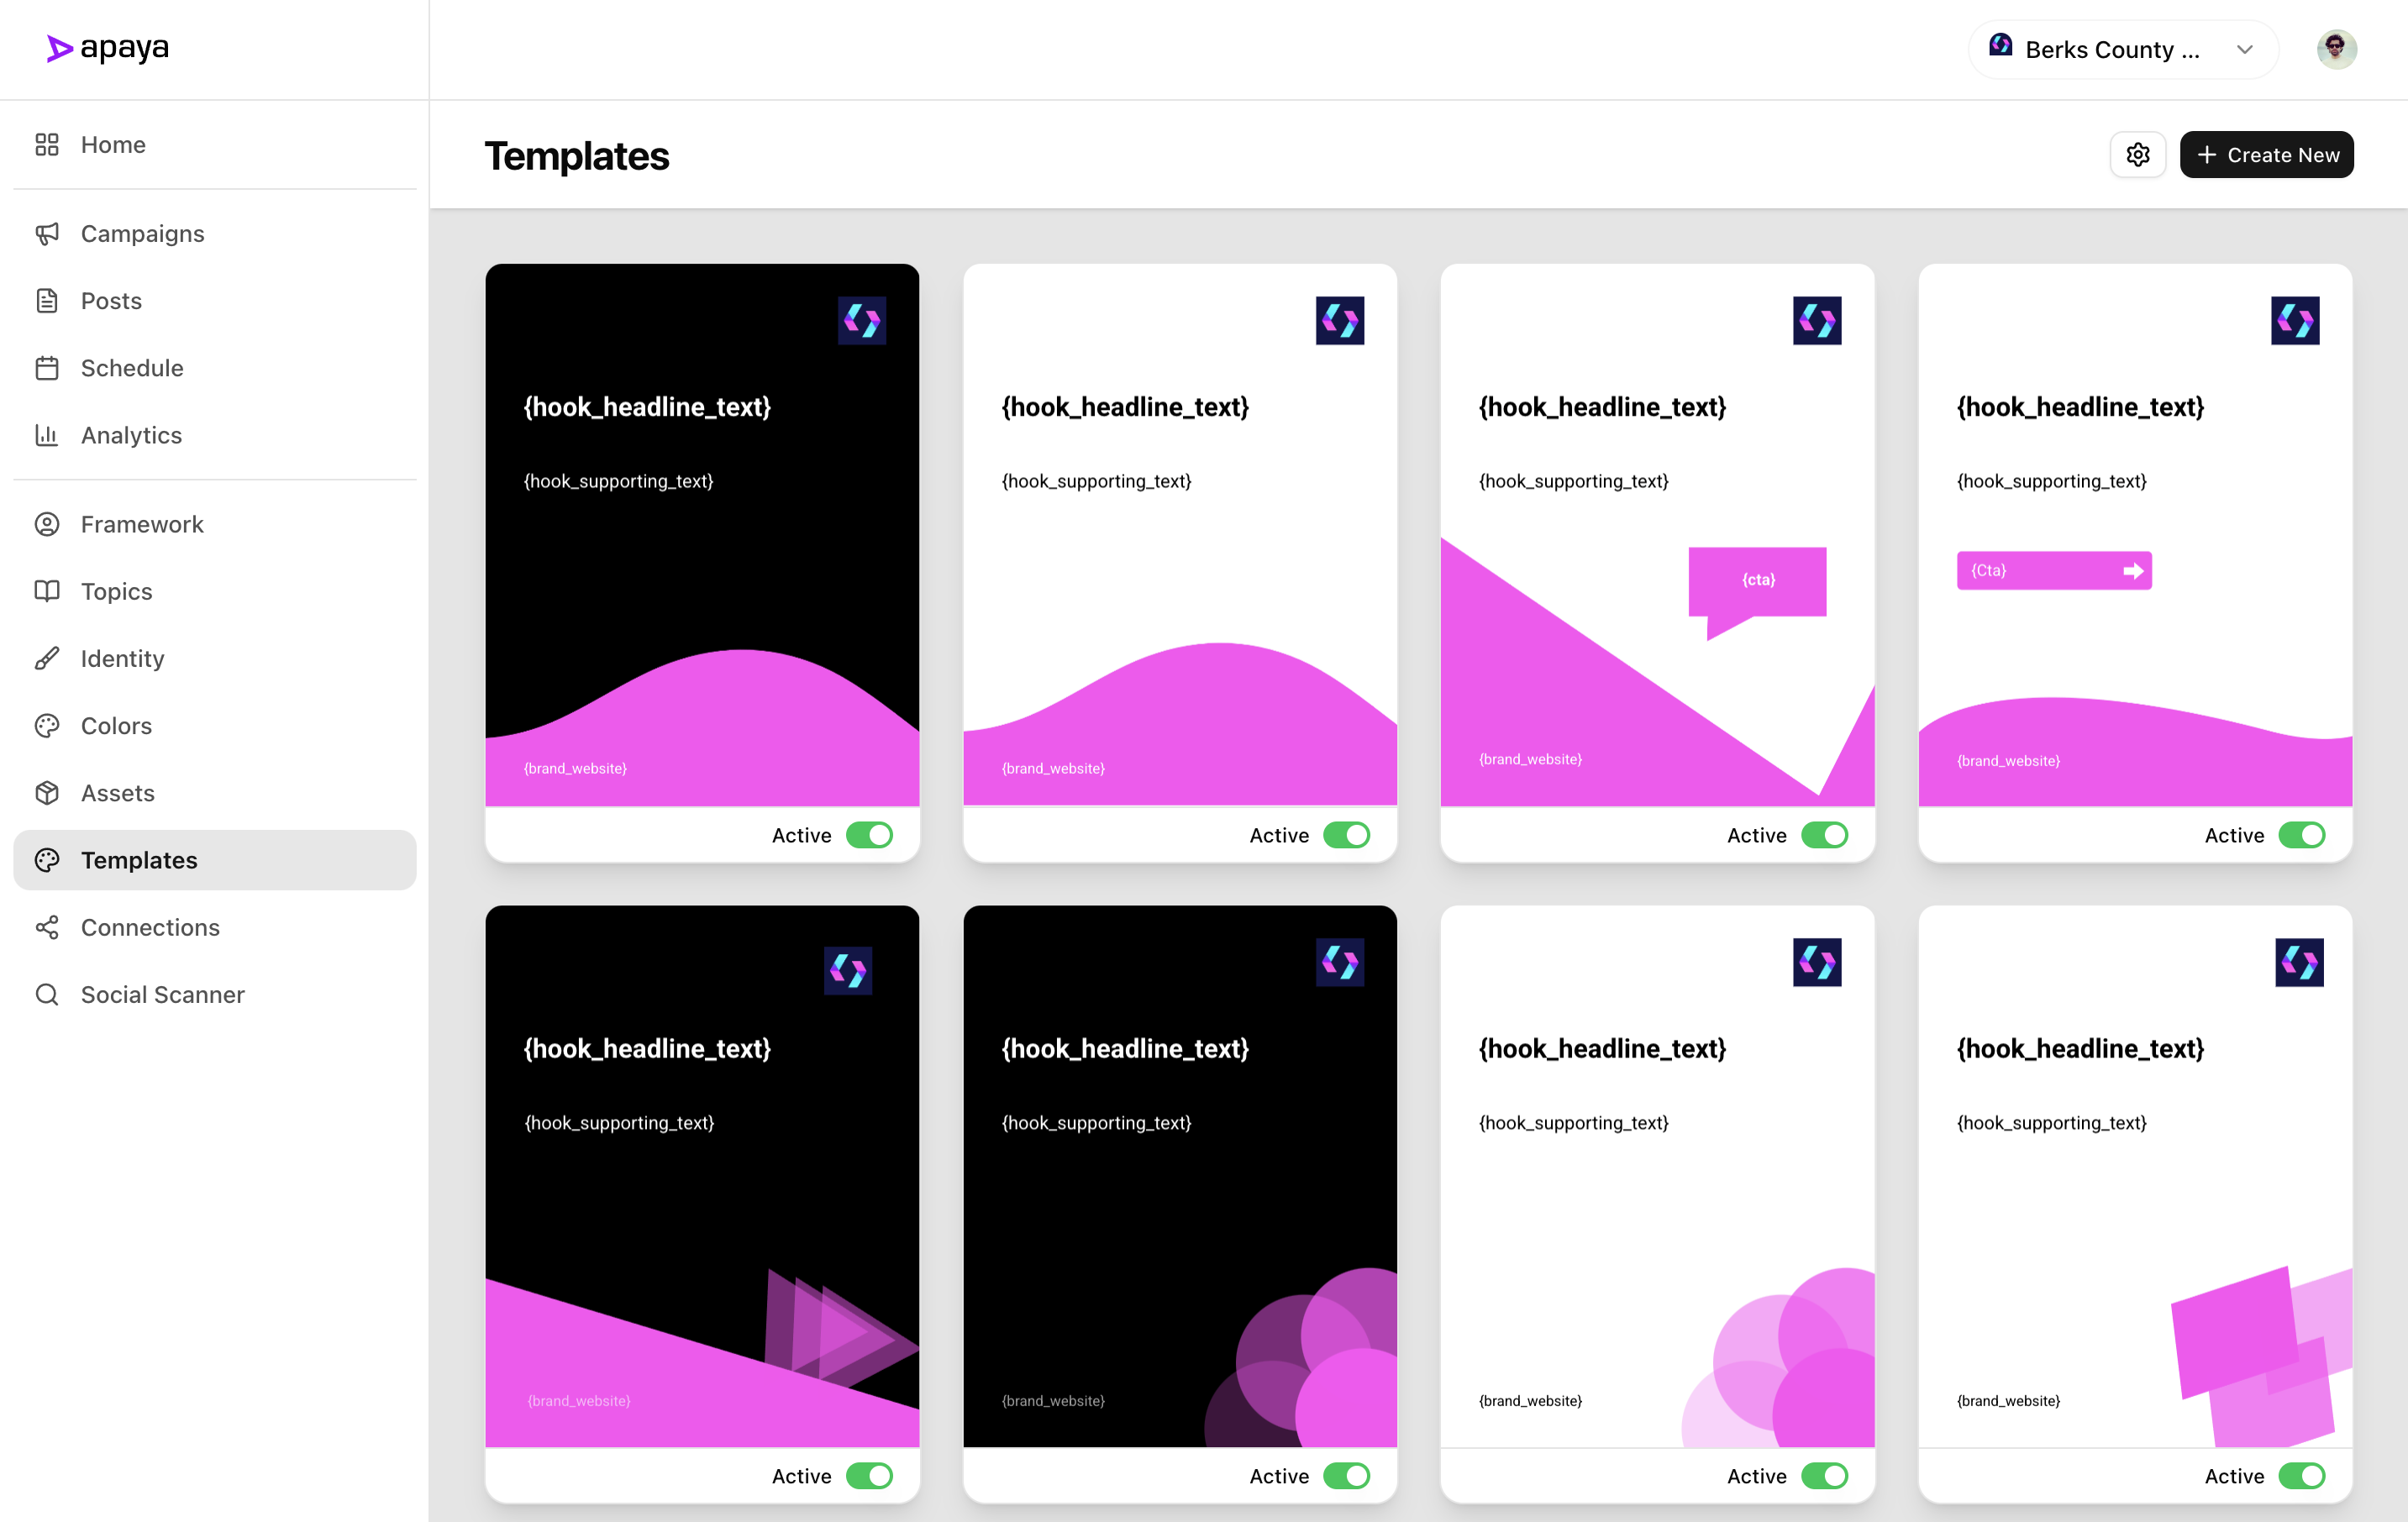Screen dimensions: 2408x1522
Task: Click the Social Scanner search icon
Action: click(x=47, y=994)
